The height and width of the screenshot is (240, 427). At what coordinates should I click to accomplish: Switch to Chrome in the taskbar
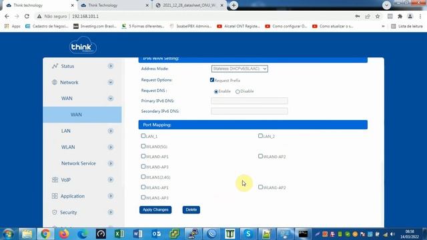click(x=45, y=234)
